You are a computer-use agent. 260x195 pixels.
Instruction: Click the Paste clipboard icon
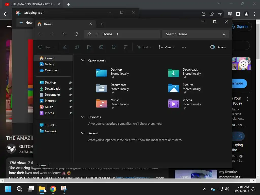click(89, 47)
